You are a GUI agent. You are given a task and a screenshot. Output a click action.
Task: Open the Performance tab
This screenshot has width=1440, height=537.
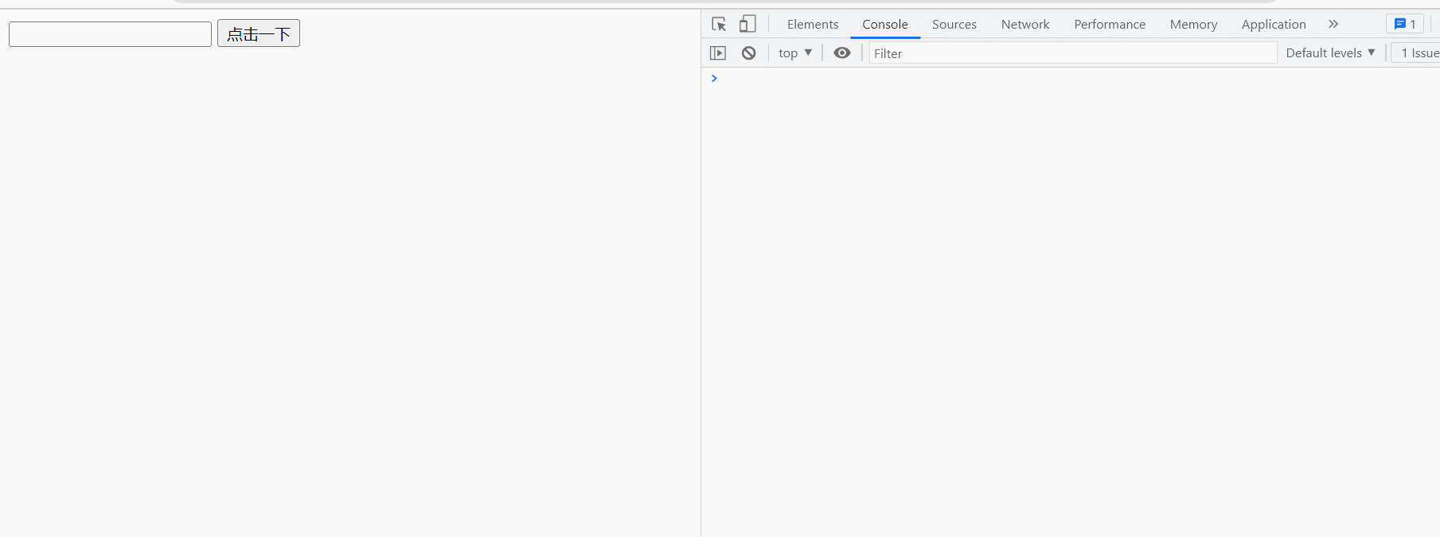[x=1110, y=25]
